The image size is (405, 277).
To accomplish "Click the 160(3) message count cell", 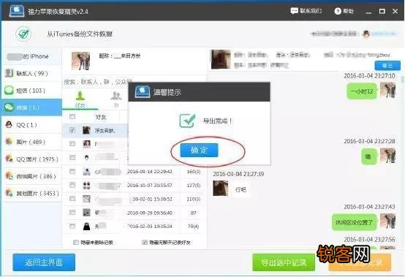I will click(194, 172).
